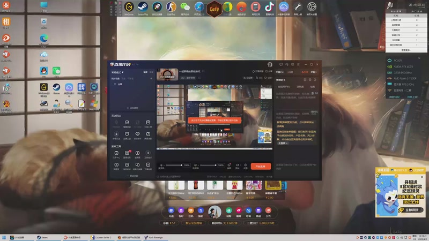
Task: Open the cloud app icon in dock
Action: click(284, 7)
